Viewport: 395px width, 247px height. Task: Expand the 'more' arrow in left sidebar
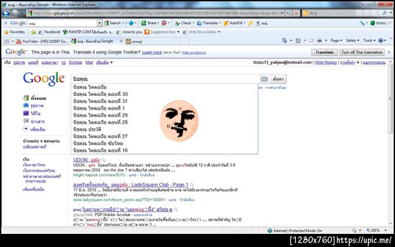point(26,129)
